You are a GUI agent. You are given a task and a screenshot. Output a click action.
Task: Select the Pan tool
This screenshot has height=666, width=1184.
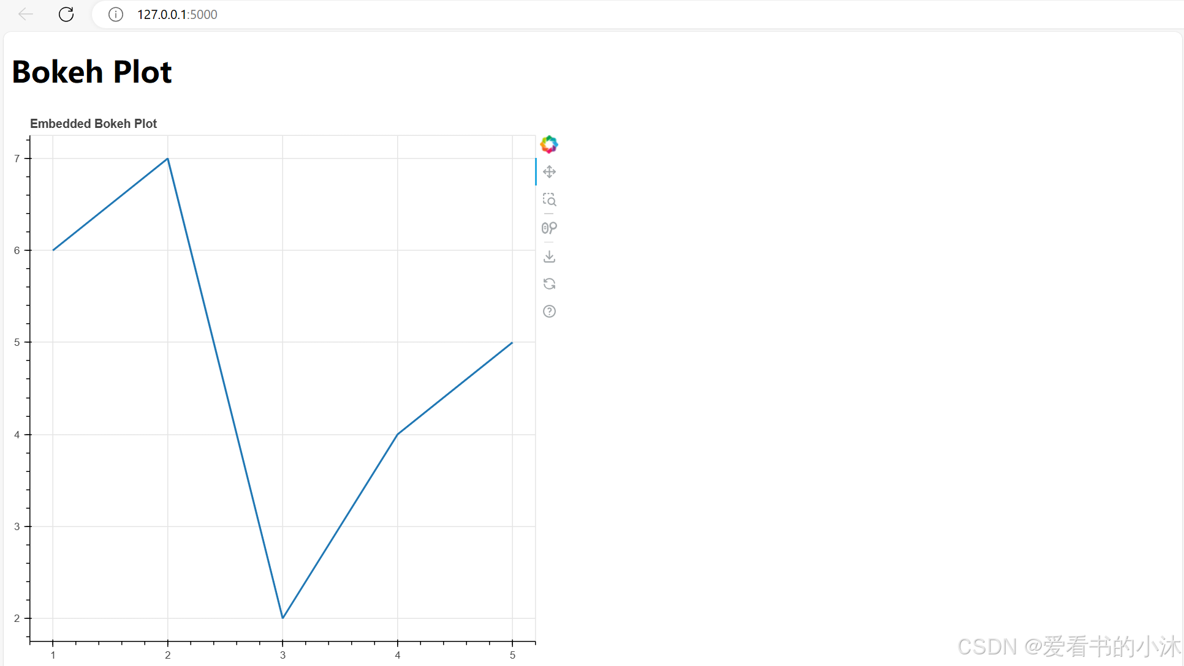(549, 172)
